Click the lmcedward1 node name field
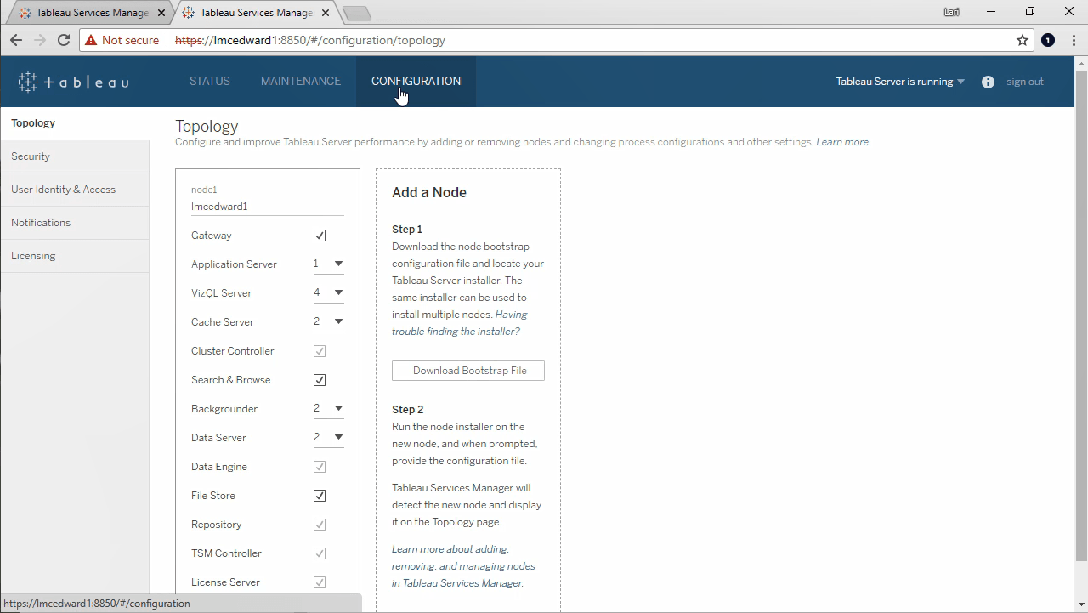This screenshot has height=613, width=1088. [x=268, y=207]
